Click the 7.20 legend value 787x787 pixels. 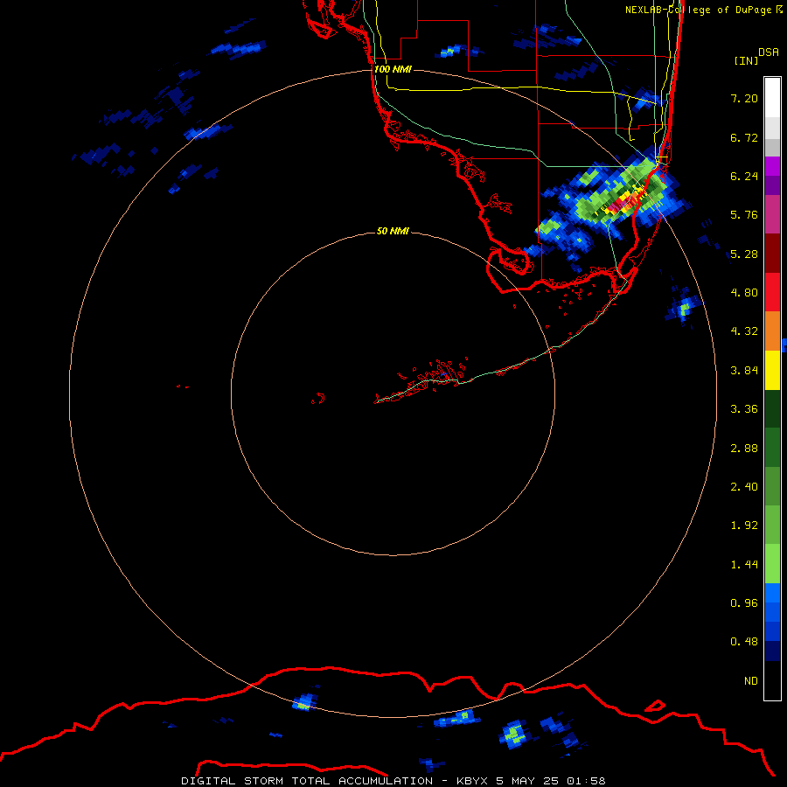tap(744, 98)
